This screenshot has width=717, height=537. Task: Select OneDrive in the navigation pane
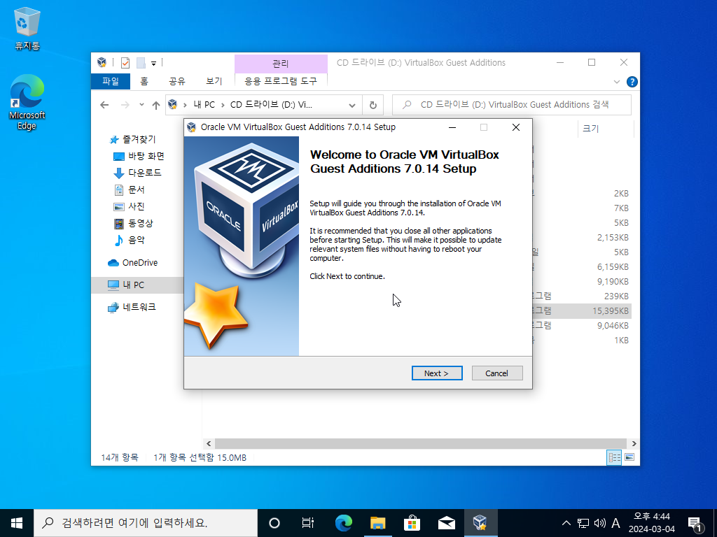click(132, 263)
